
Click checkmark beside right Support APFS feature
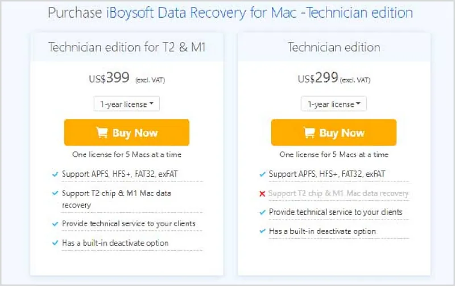coord(262,174)
